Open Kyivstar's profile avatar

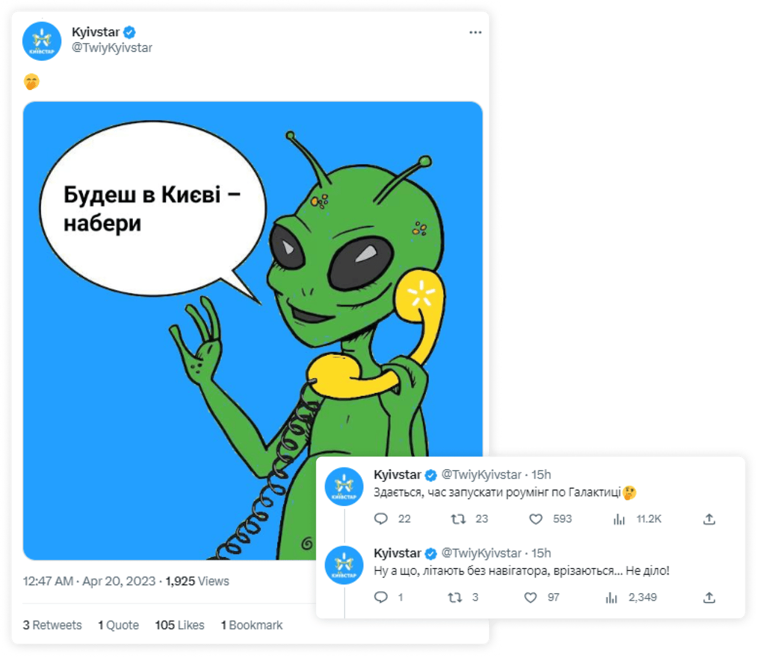point(41,40)
